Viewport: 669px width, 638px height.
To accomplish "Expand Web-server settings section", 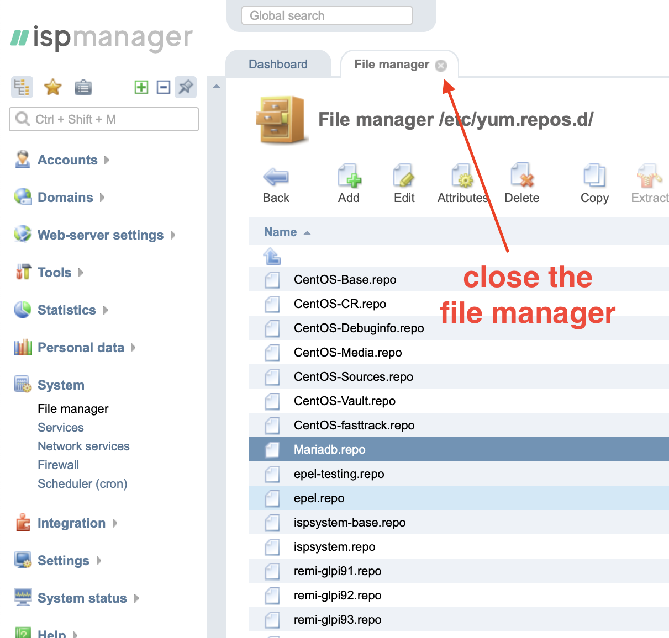I will point(173,235).
